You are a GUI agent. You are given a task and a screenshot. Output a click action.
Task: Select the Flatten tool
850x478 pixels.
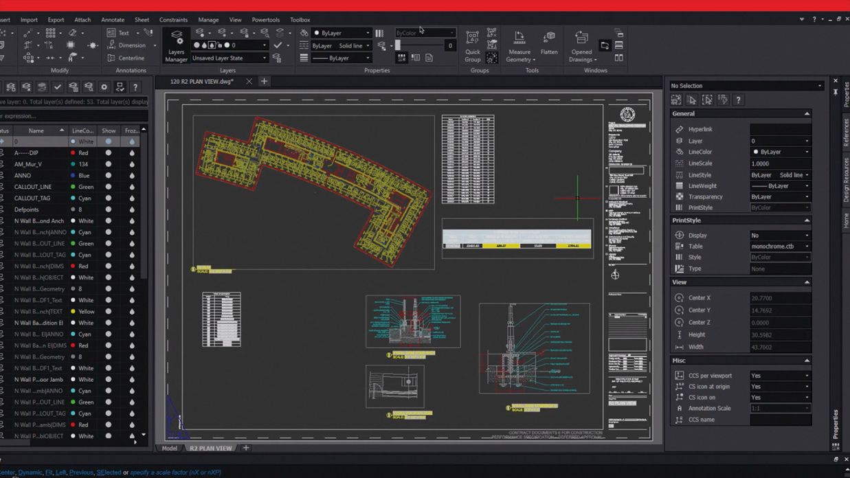coord(549,44)
